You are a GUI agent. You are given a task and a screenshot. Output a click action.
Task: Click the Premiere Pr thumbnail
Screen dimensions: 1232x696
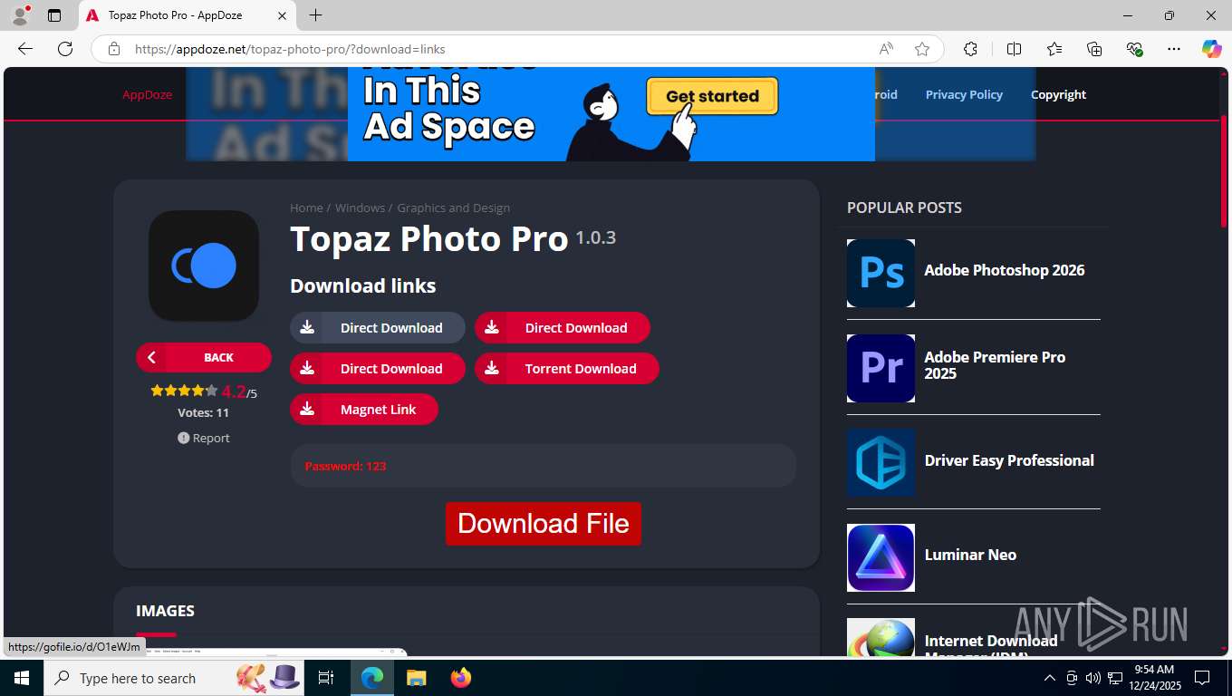click(881, 368)
